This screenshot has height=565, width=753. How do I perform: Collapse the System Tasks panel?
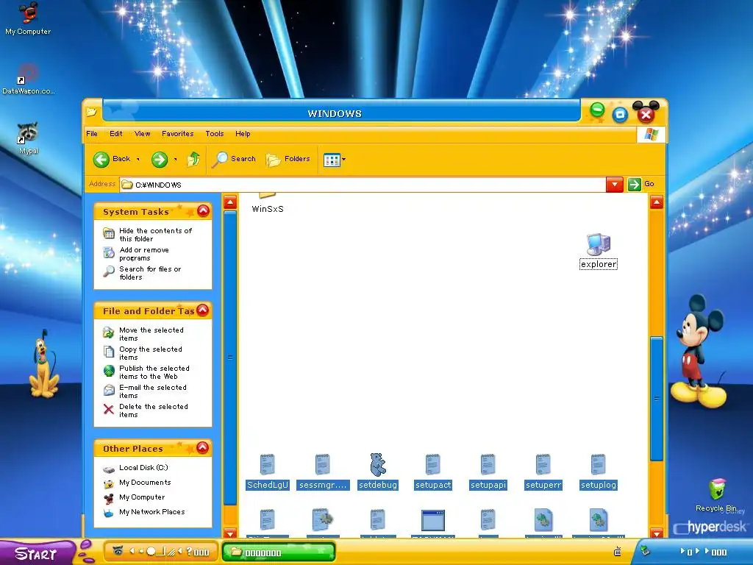pos(203,211)
